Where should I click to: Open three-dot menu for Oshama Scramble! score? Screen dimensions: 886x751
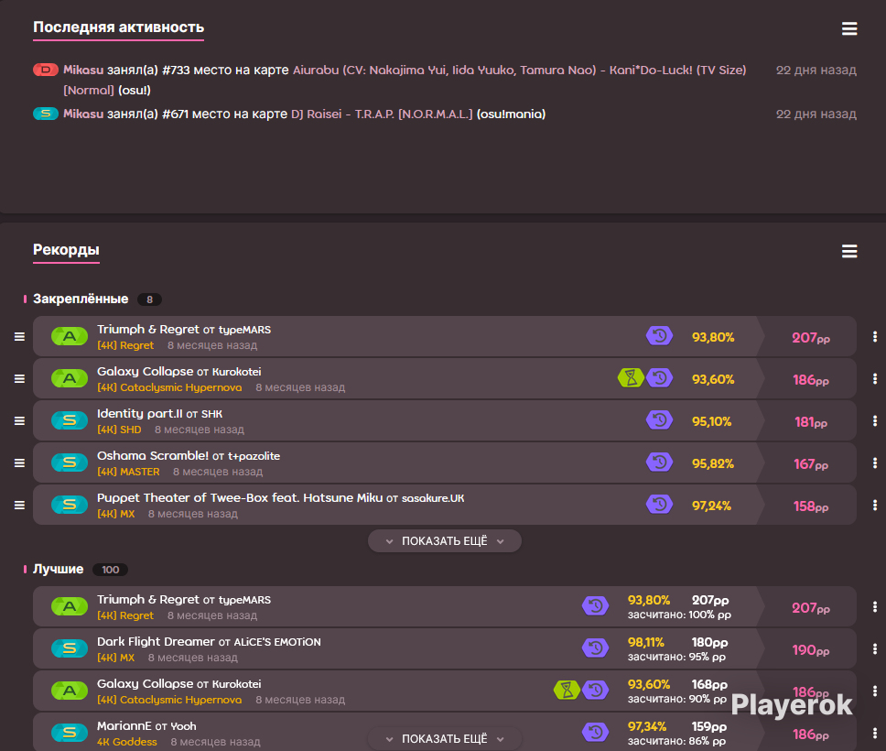[x=875, y=463]
